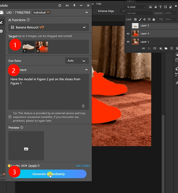Click the empty Preview image placeholder

click(x=26, y=146)
